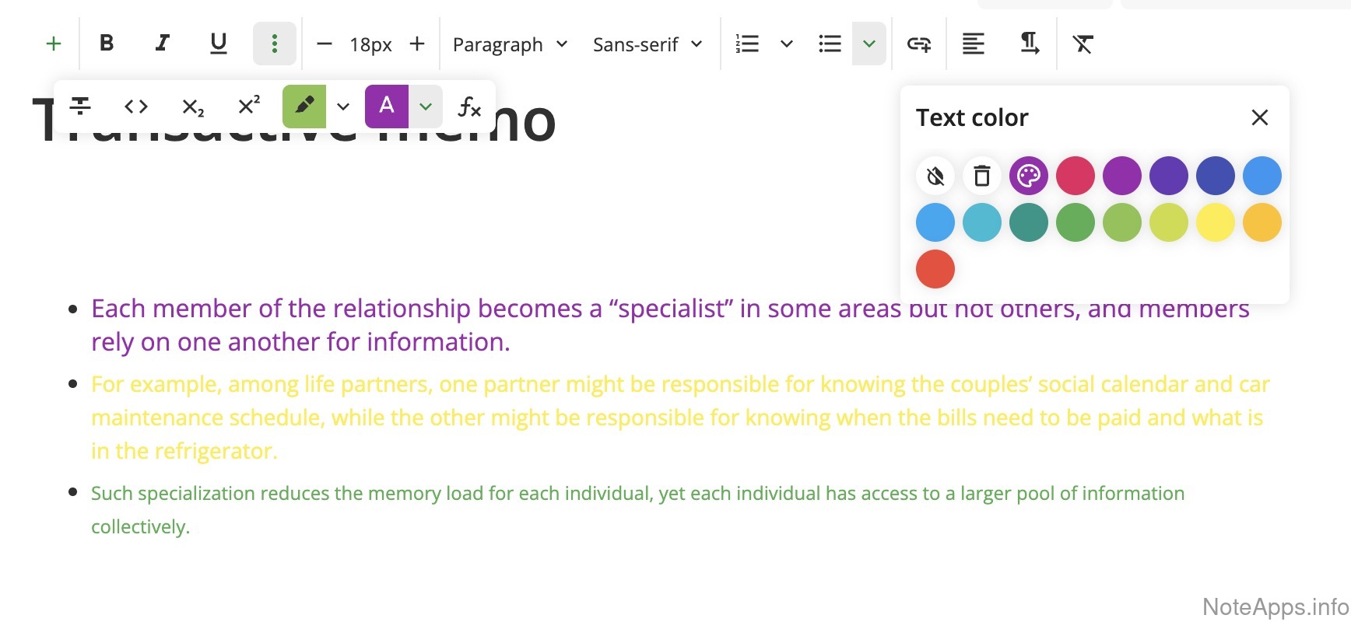Click the insert link icon
This screenshot has width=1351, height=622.
pyautogui.click(x=919, y=44)
